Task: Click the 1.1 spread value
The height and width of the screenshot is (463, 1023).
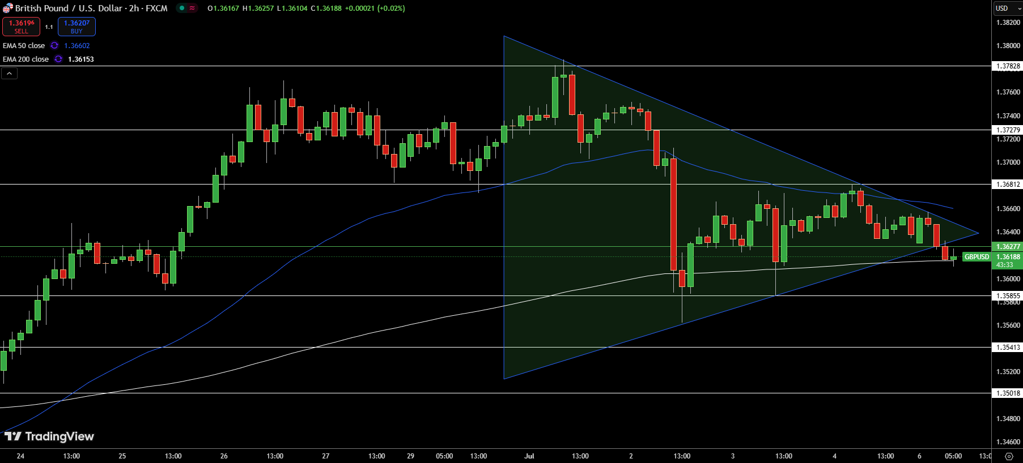Action: click(49, 27)
